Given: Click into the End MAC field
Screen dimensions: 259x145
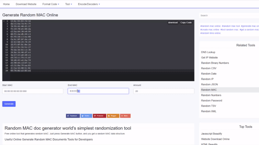Looking at the screenshot, I should [98, 91].
